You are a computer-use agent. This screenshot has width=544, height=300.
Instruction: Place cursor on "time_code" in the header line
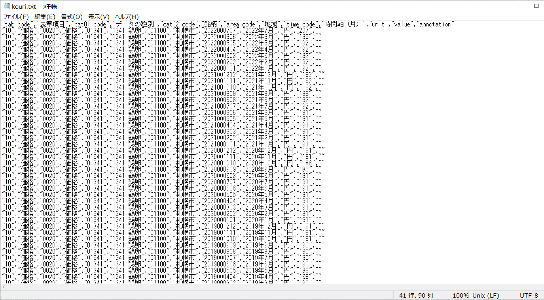coord(301,24)
